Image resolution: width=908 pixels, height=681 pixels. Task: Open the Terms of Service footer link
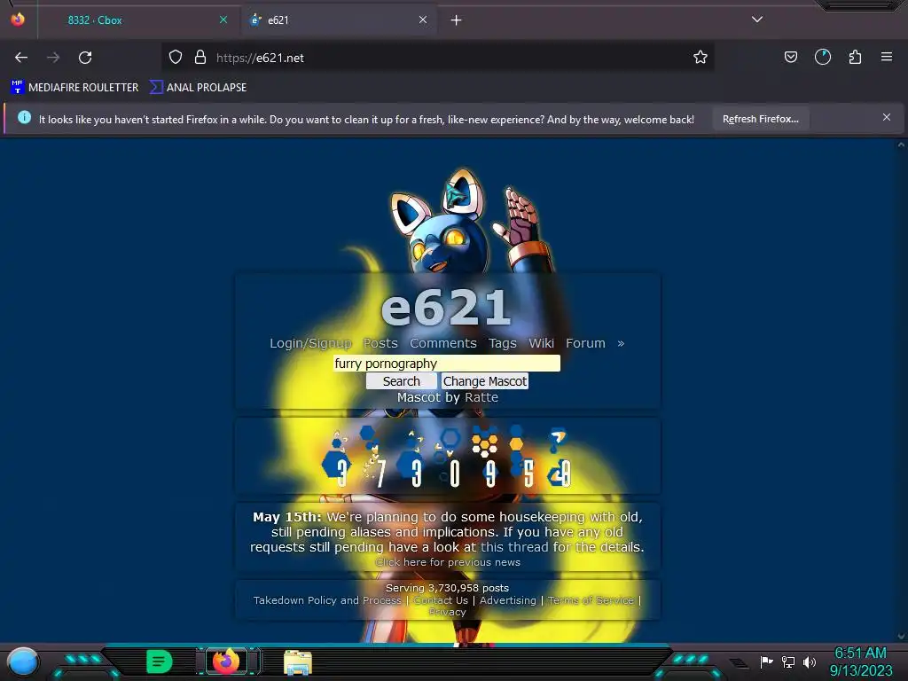coord(591,600)
